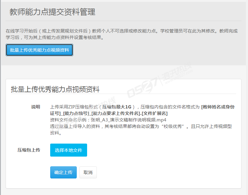Click the 说明 label

tap(36, 107)
